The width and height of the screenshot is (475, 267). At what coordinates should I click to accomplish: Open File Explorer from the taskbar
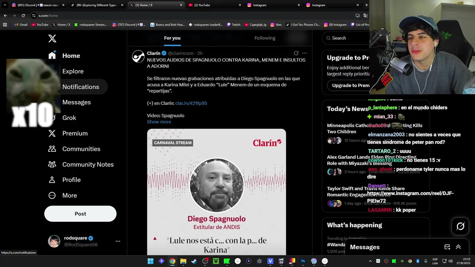183,261
